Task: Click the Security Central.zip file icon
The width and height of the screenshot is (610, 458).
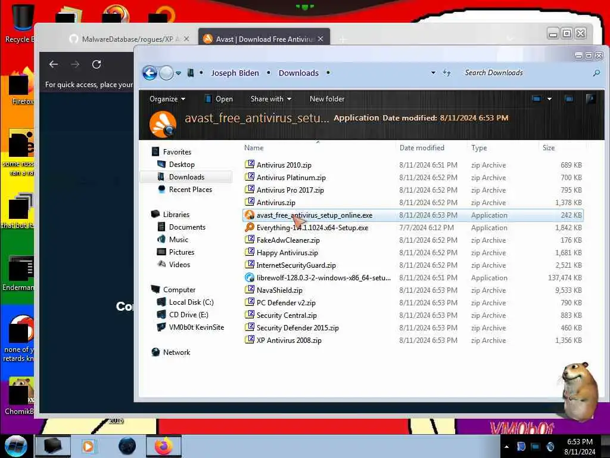Action: click(x=250, y=315)
